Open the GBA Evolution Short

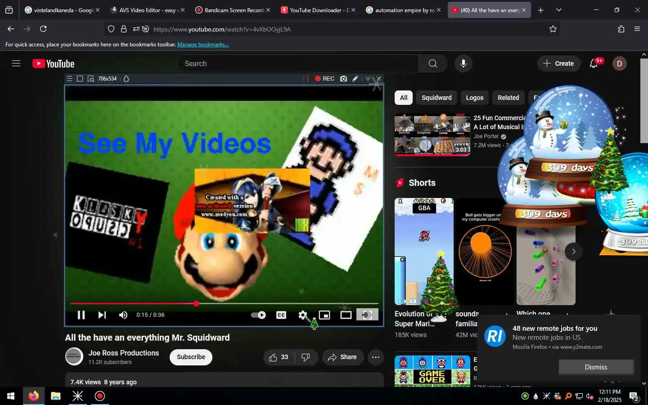pos(424,252)
